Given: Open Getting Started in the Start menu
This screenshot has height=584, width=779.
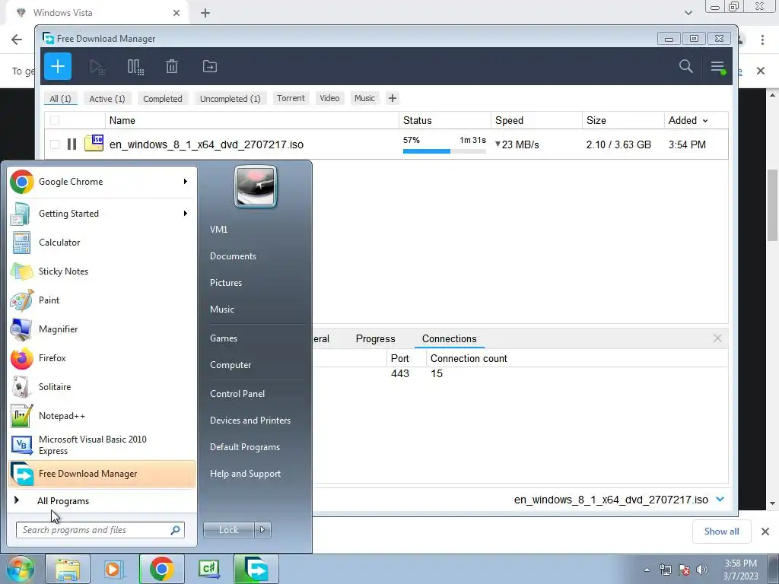Looking at the screenshot, I should click(102, 214).
